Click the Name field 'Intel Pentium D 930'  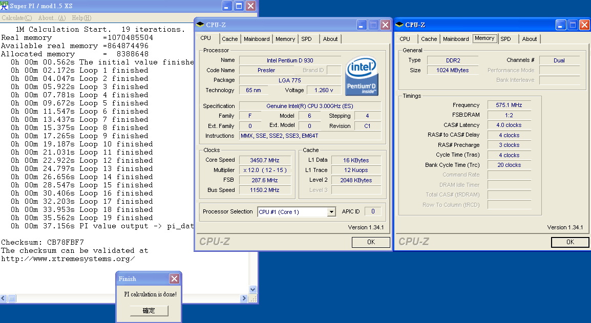[x=290, y=60]
